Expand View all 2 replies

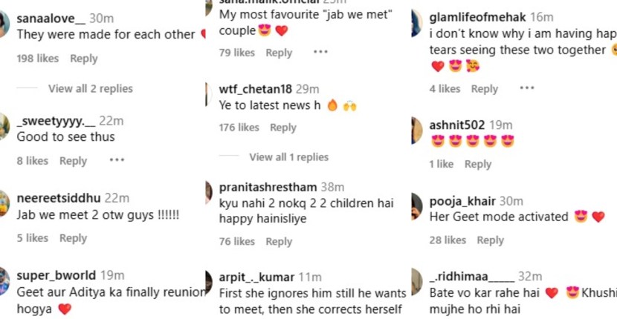tap(91, 89)
